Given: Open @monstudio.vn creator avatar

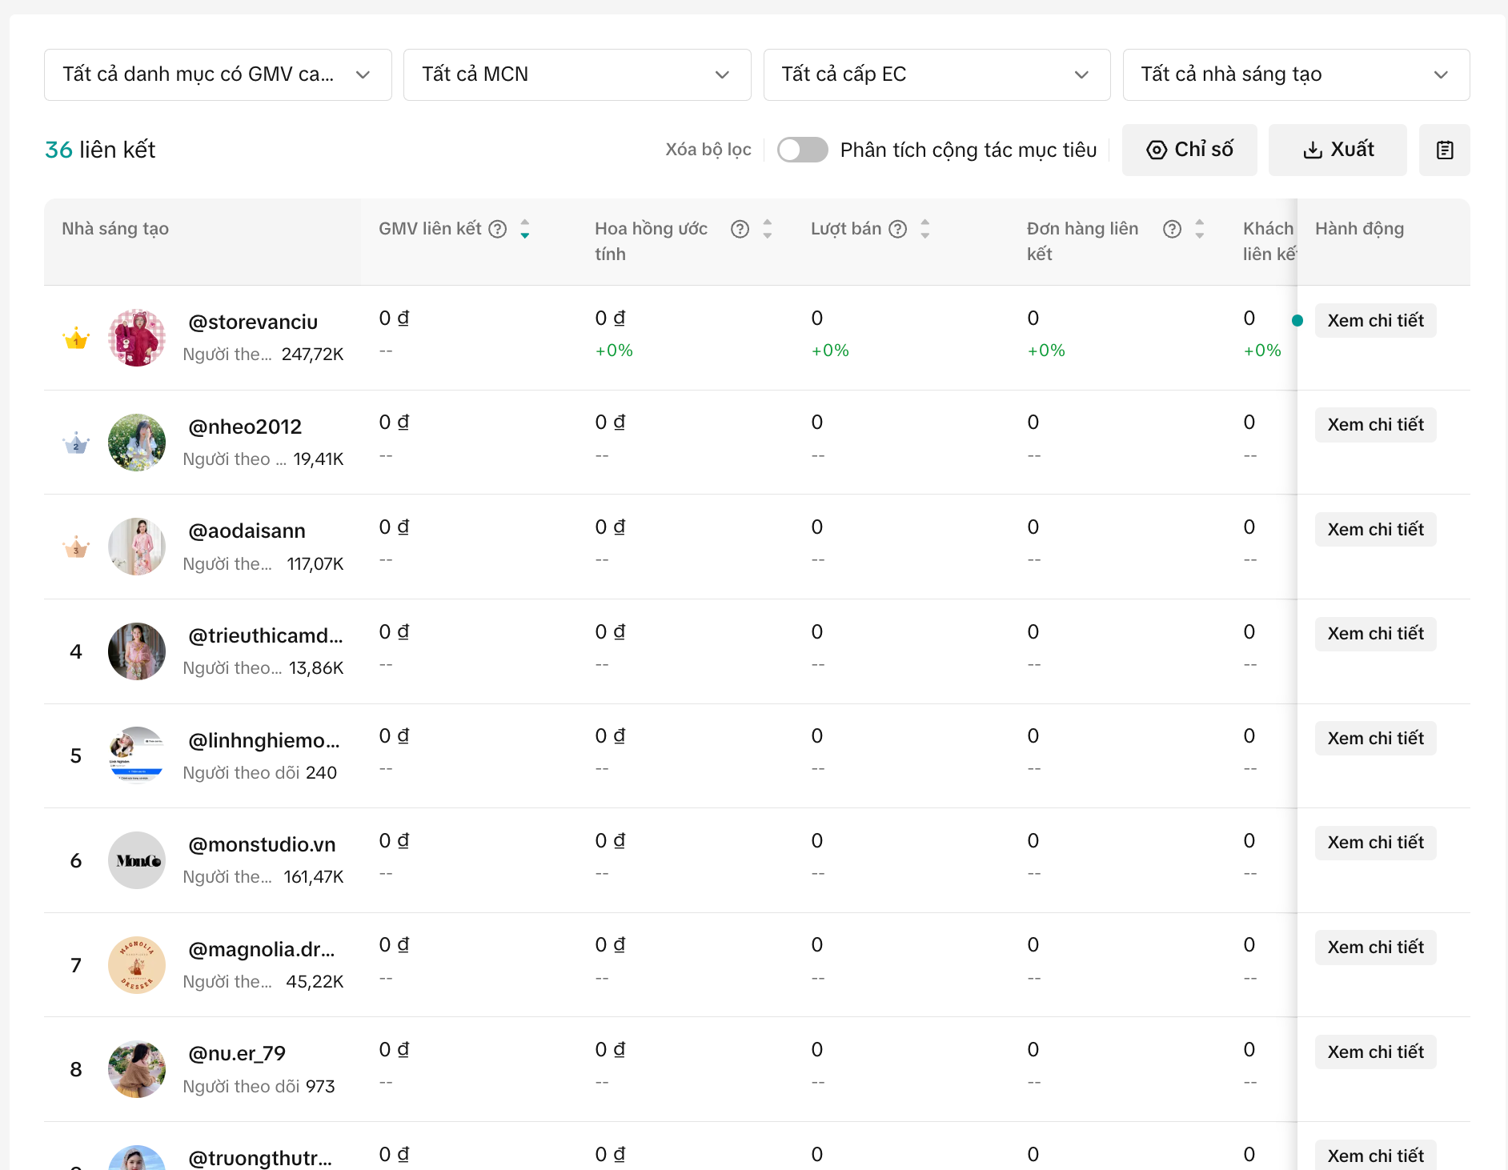Looking at the screenshot, I should tap(137, 861).
